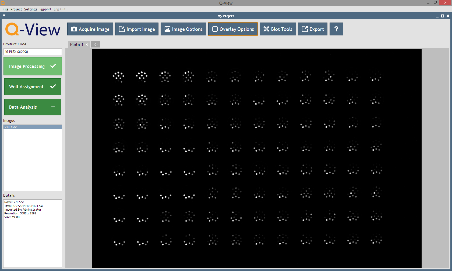
Task: Open the Settings menu
Action: coord(31,9)
